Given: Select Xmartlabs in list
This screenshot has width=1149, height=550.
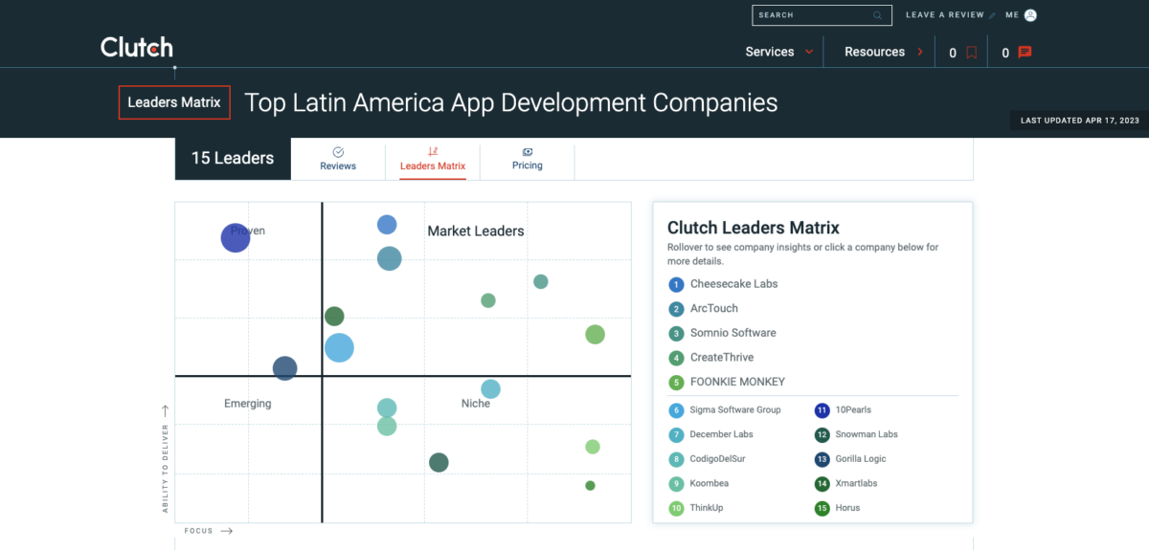Looking at the screenshot, I should tap(856, 484).
